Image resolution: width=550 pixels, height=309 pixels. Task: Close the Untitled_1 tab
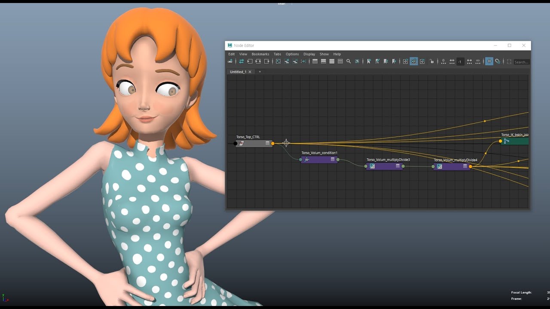point(250,72)
